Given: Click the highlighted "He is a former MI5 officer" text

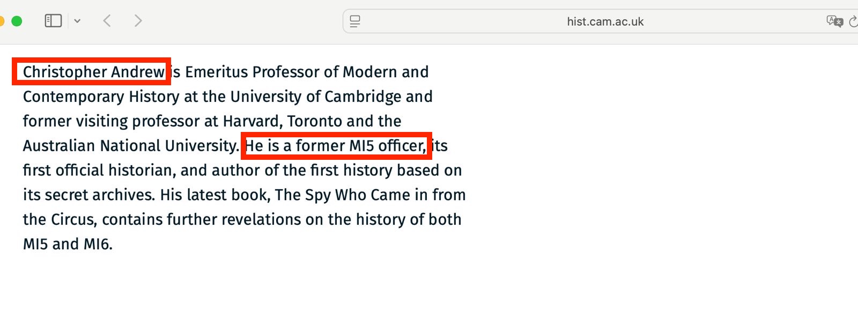Looking at the screenshot, I should [x=335, y=146].
